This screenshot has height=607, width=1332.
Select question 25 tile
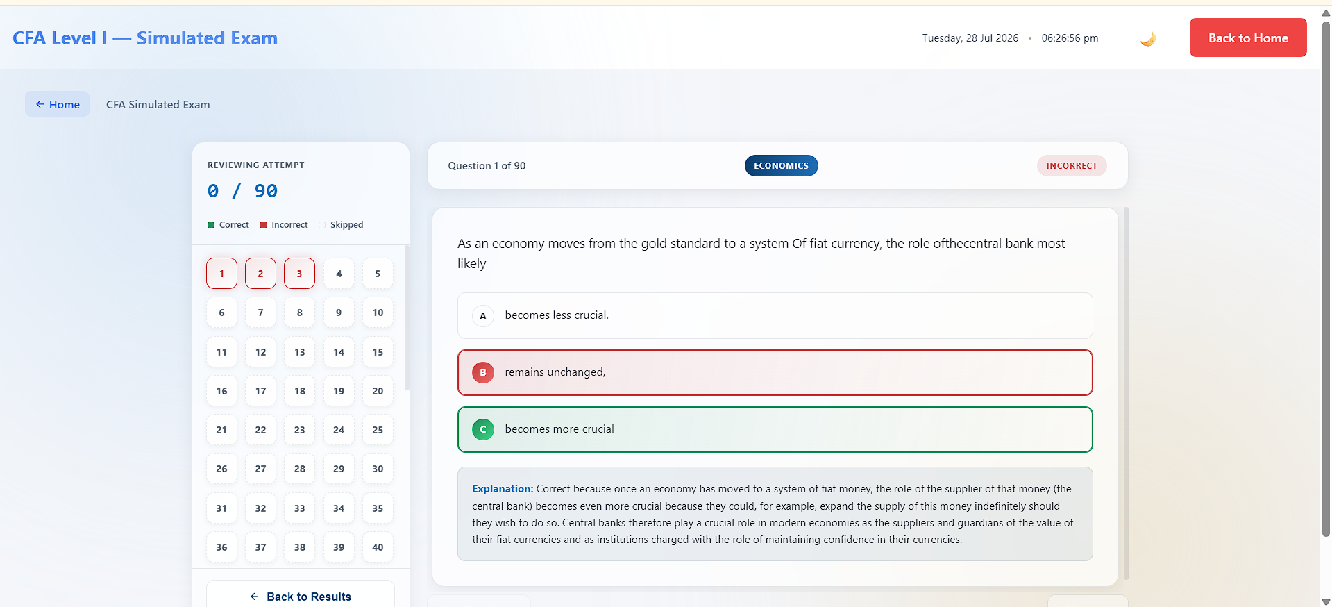coord(378,430)
